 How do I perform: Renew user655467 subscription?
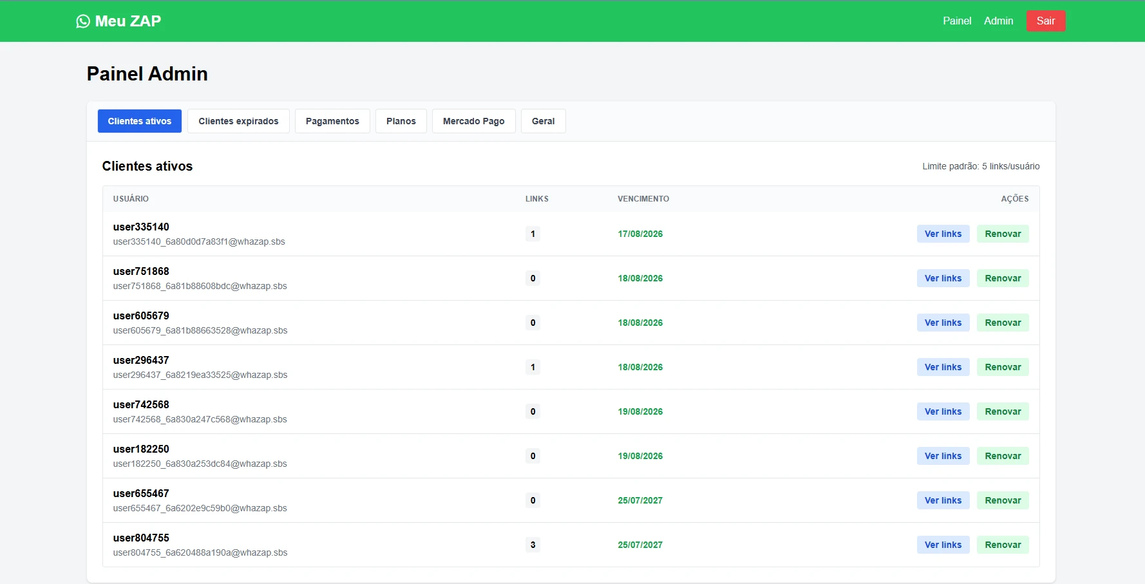click(x=1003, y=500)
